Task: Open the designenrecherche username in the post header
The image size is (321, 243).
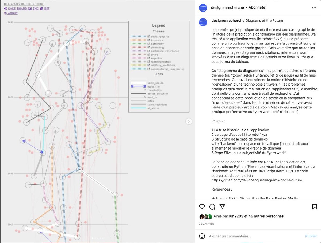Action: pos(228,8)
